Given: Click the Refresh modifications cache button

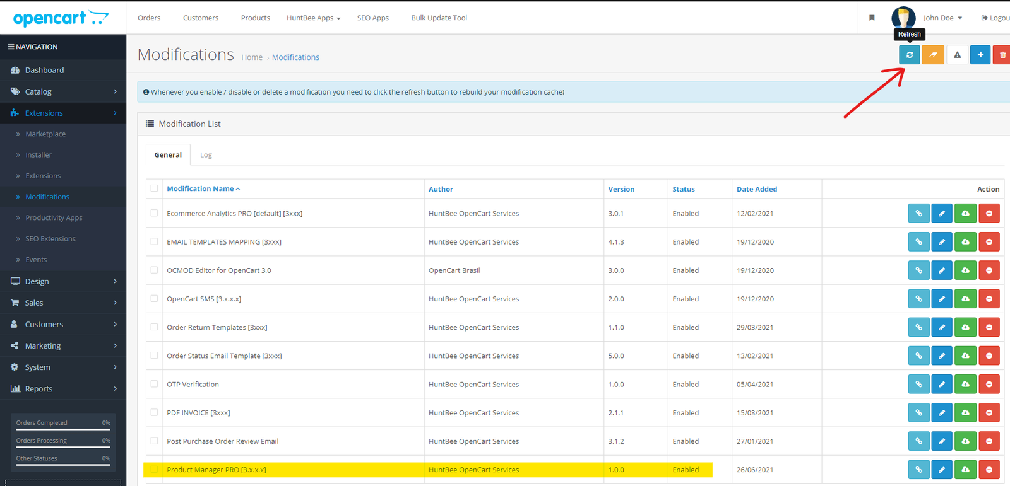Looking at the screenshot, I should (x=910, y=55).
